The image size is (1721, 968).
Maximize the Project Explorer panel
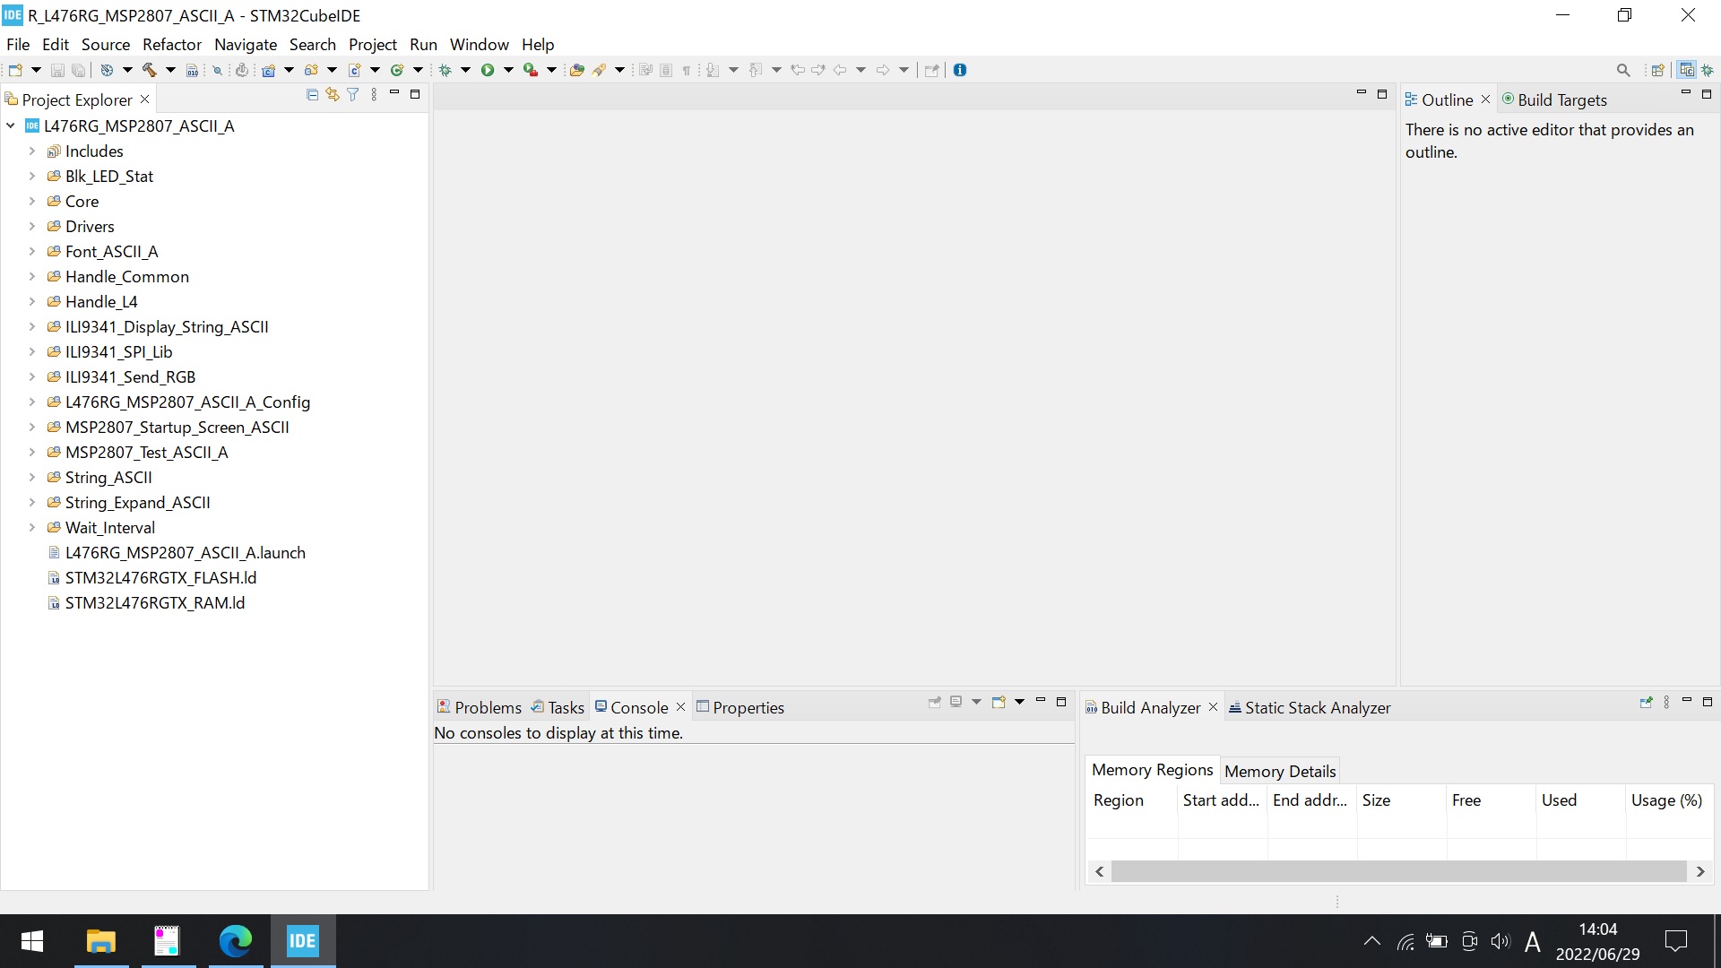tap(415, 93)
